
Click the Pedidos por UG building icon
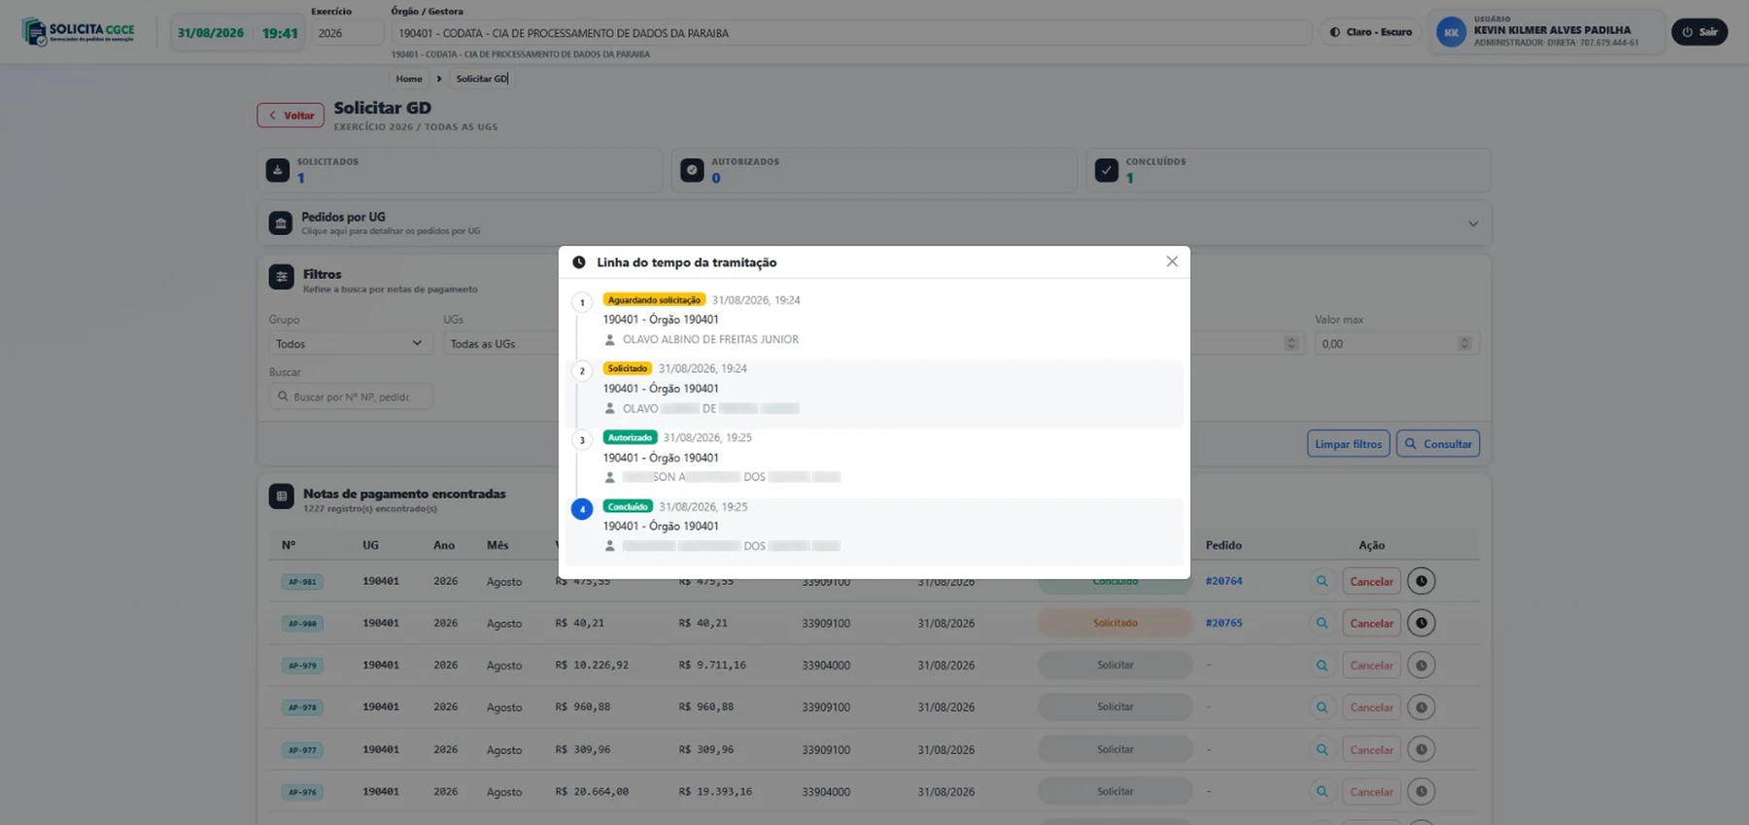tap(281, 223)
